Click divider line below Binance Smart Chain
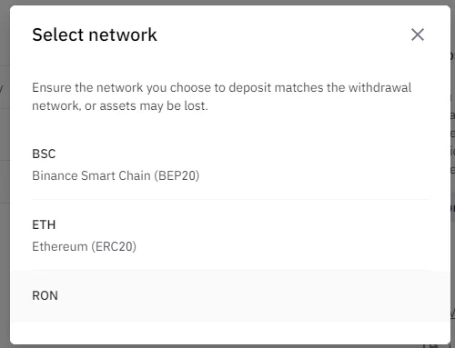Image resolution: width=455 pixels, height=348 pixels. click(x=231, y=199)
